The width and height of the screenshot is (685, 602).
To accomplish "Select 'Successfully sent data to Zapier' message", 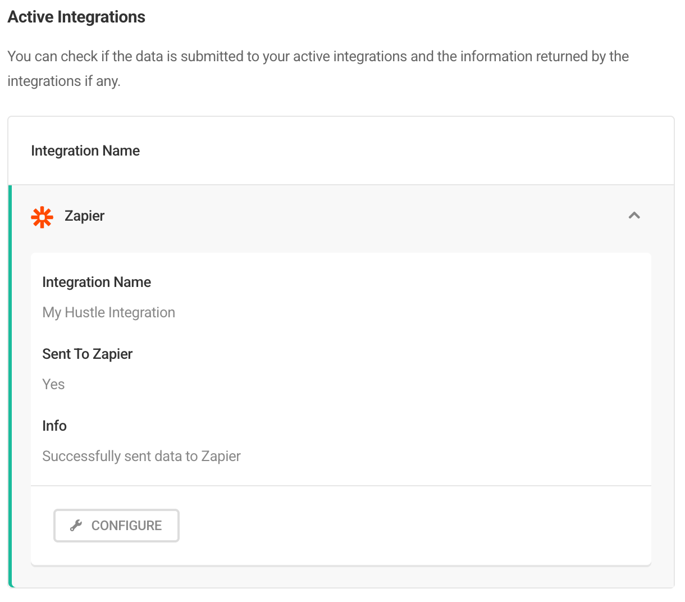I will click(x=141, y=456).
